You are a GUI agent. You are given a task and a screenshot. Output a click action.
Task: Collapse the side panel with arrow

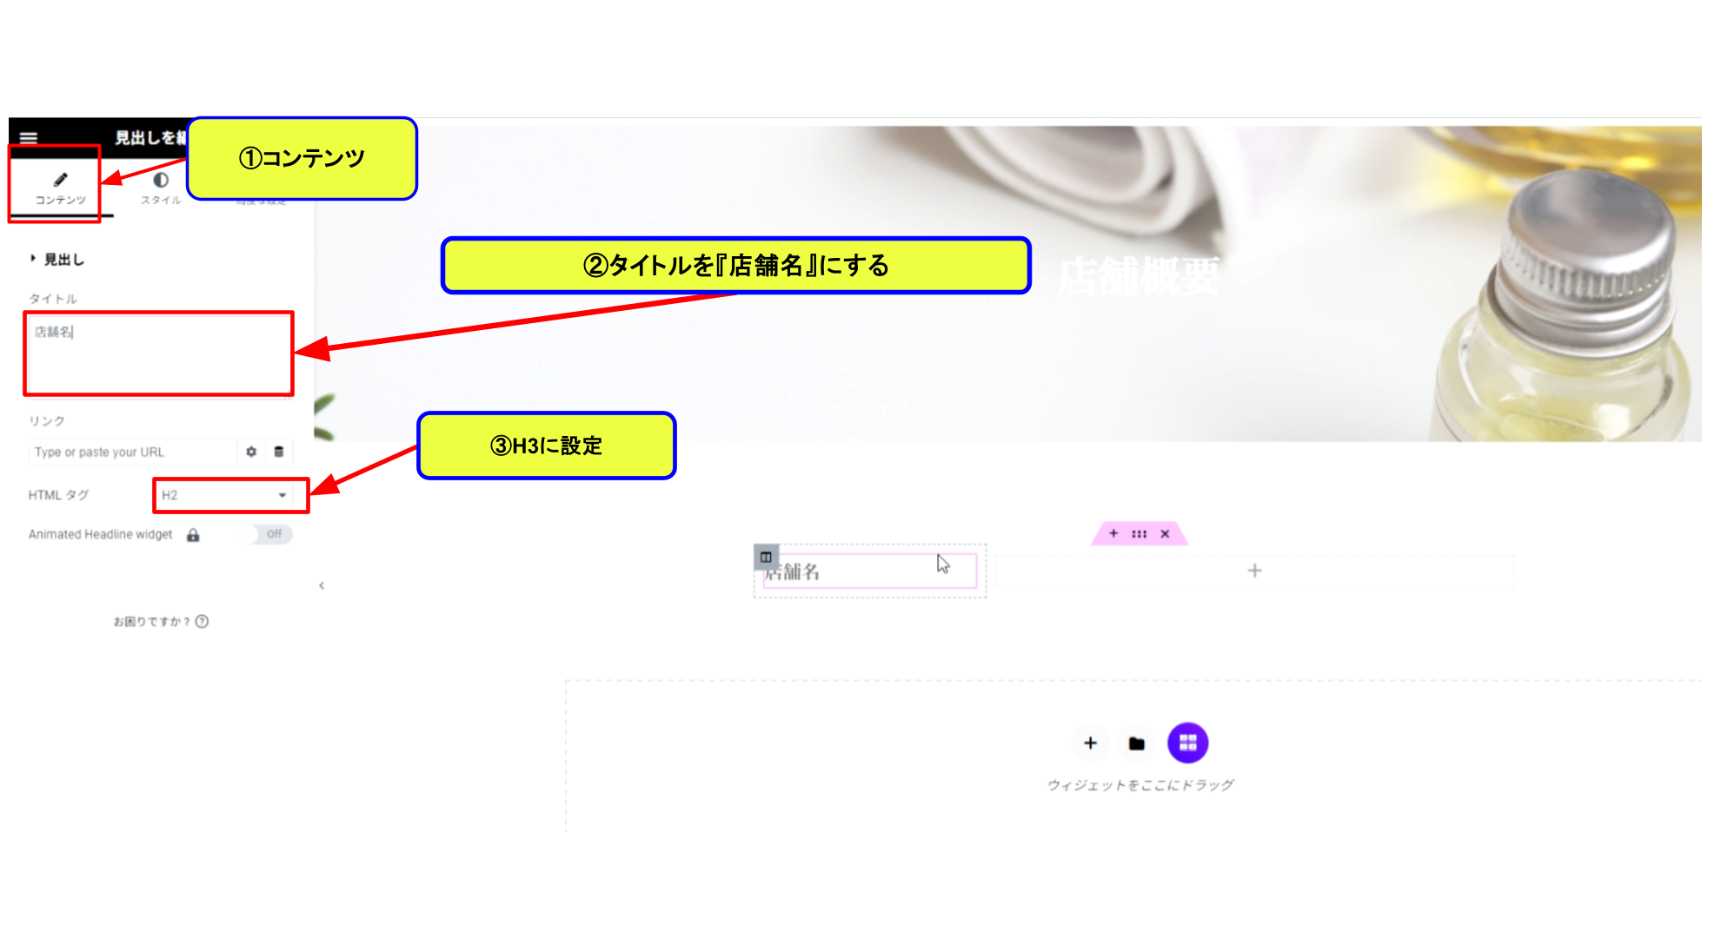point(322,585)
